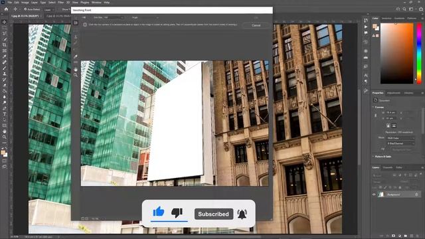The height and width of the screenshot is (239, 425).
Task: Set canvas orientation to landscape
Action: pos(394,125)
